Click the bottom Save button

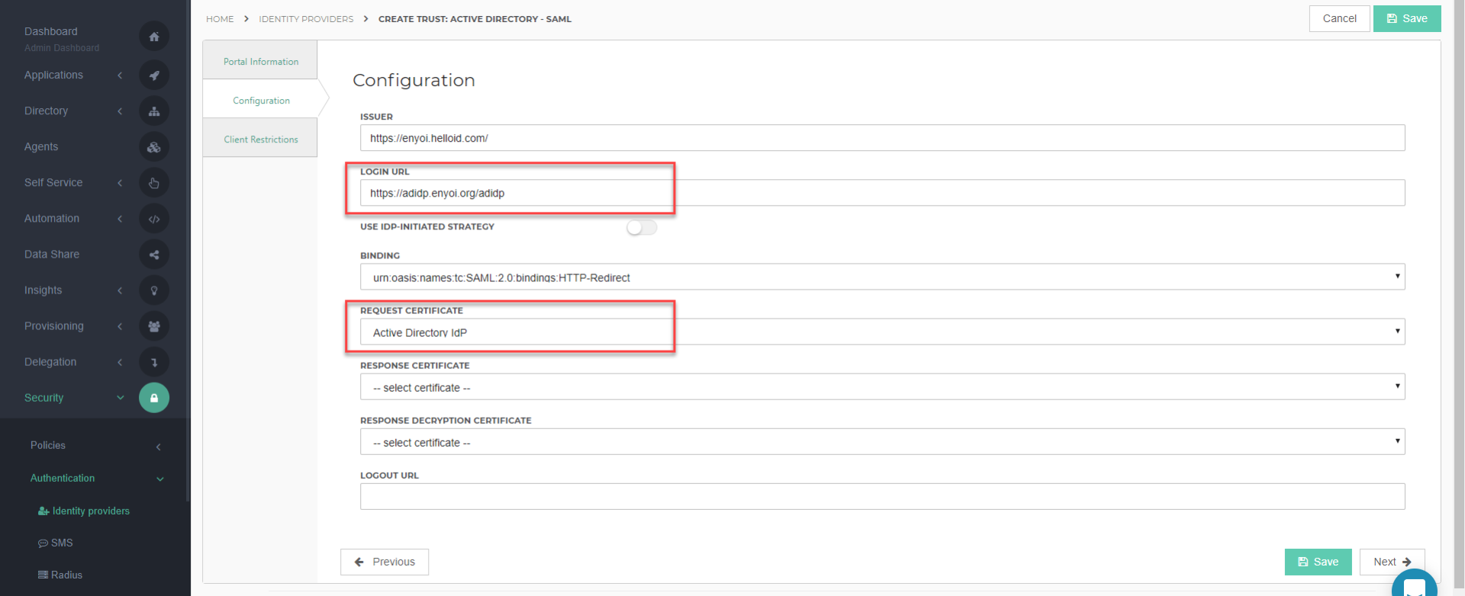[1318, 562]
